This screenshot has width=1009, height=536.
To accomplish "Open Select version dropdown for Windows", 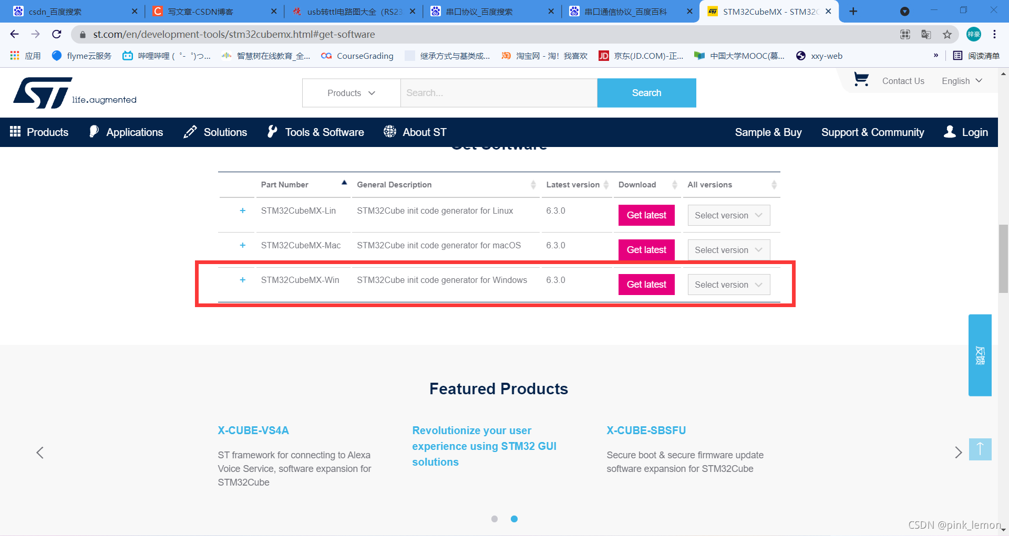I will [x=728, y=285].
